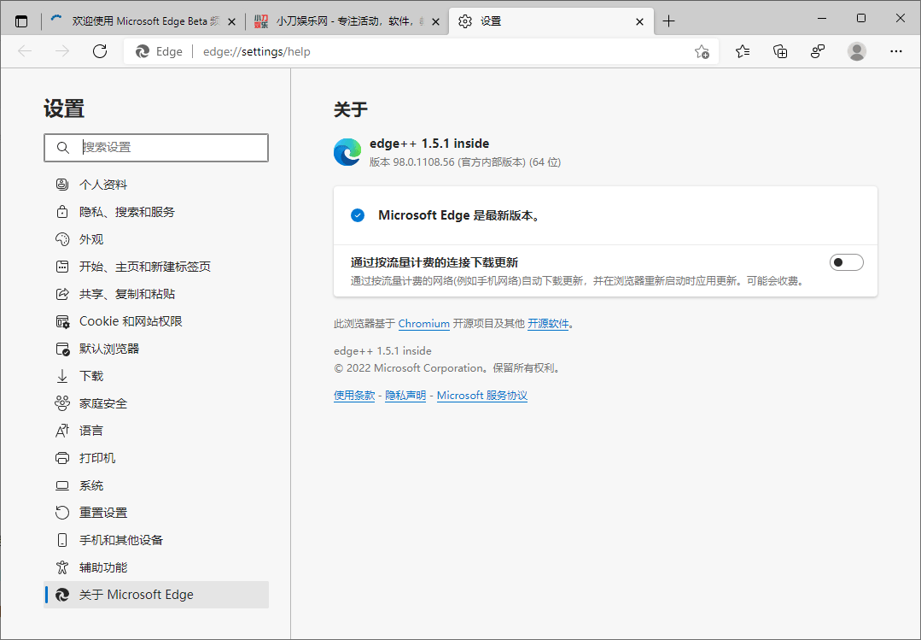Click the family icon beside 家庭安全
This screenshot has height=640, width=921.
click(x=62, y=403)
